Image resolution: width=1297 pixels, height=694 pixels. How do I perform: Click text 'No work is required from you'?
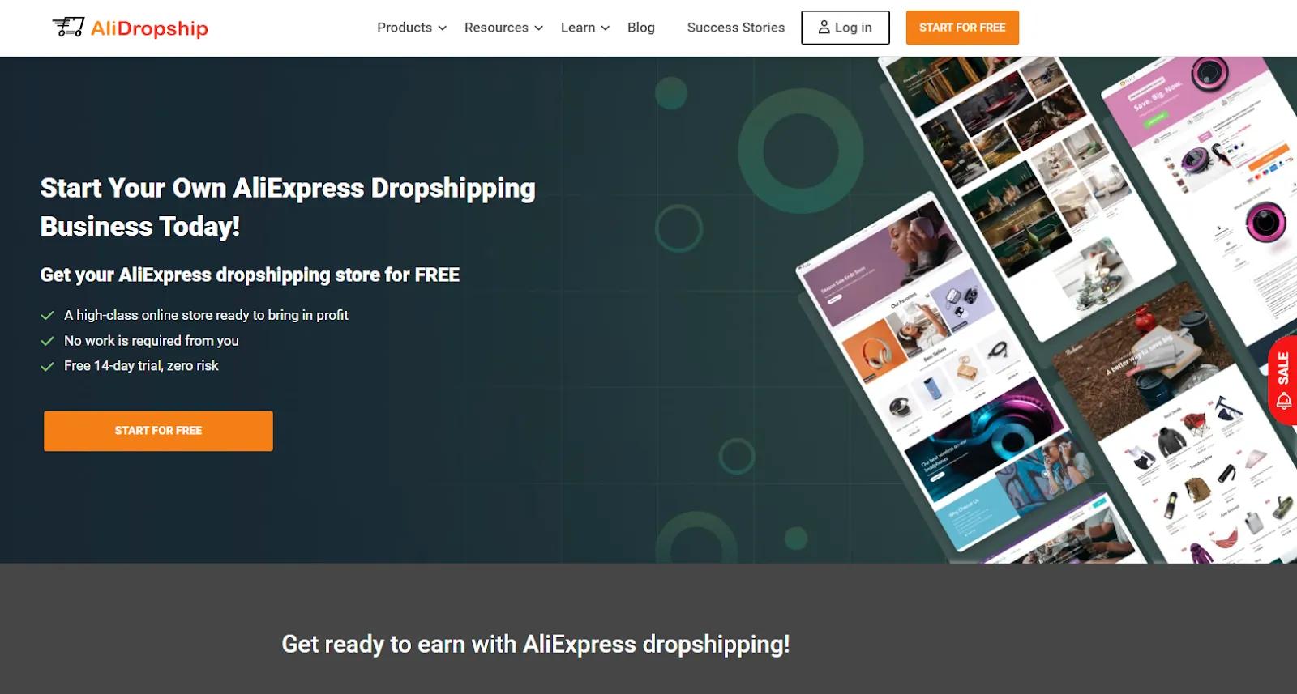(152, 341)
